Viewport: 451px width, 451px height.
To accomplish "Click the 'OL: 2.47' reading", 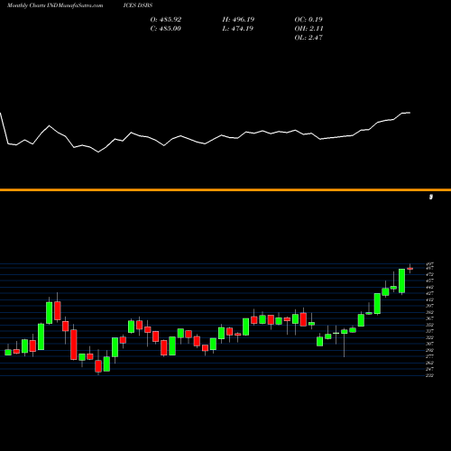I will pyautogui.click(x=308, y=38).
